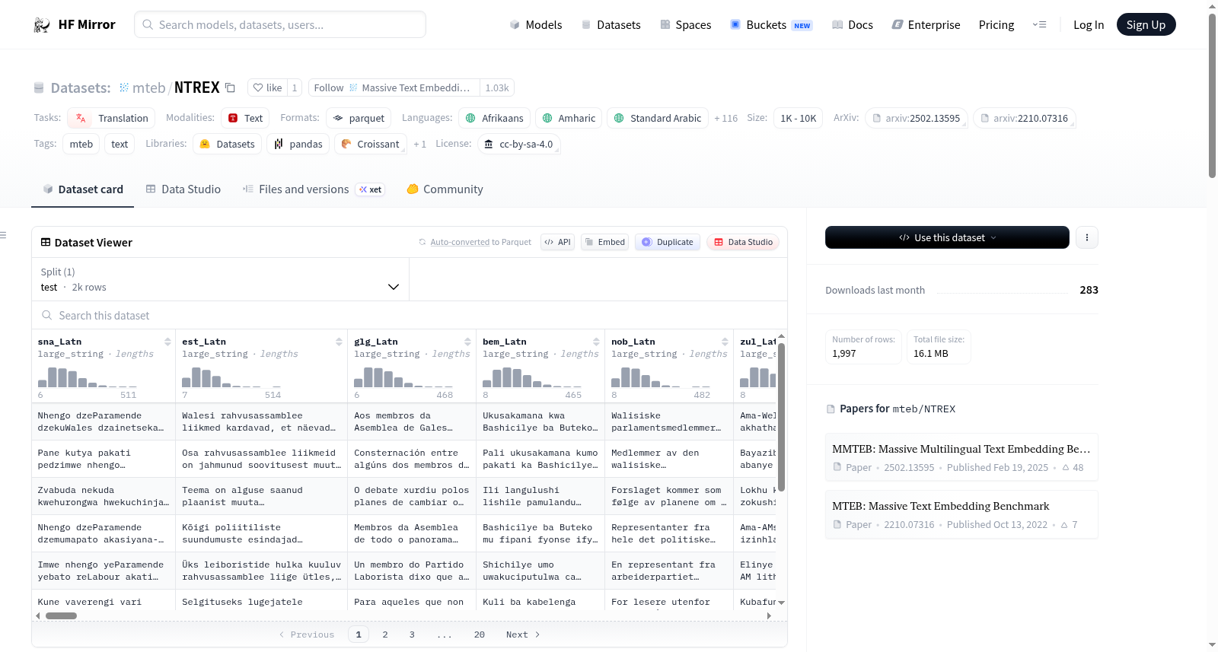Focus the top search models field
Screen dimensions: 1218x652
click(x=280, y=24)
